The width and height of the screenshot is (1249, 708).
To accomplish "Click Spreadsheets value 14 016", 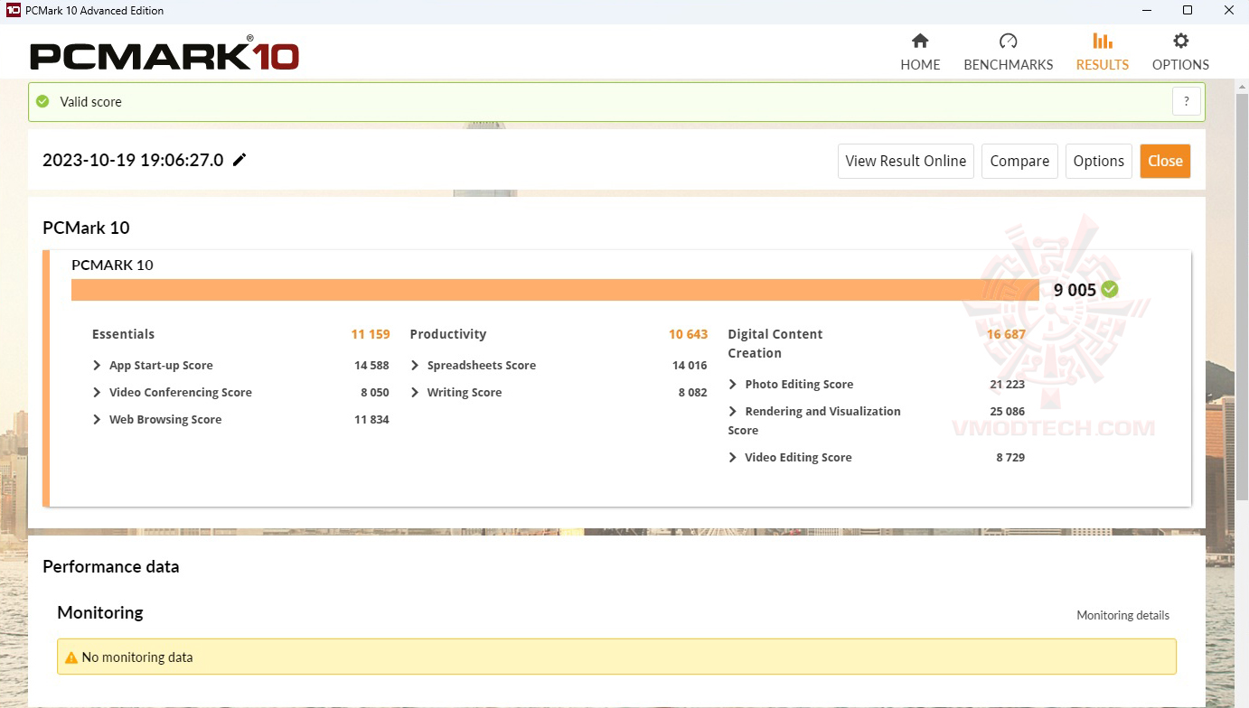I will pos(690,366).
